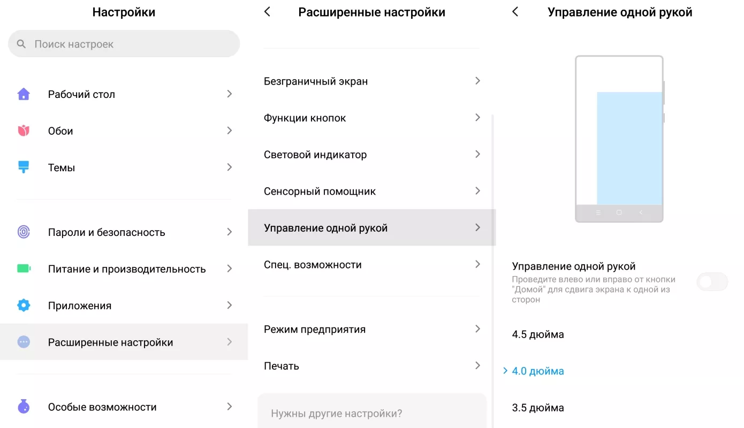Screen dimensions: 744x428
Task: Tap the dots icon for Расширенные настройки
Action: click(24, 342)
